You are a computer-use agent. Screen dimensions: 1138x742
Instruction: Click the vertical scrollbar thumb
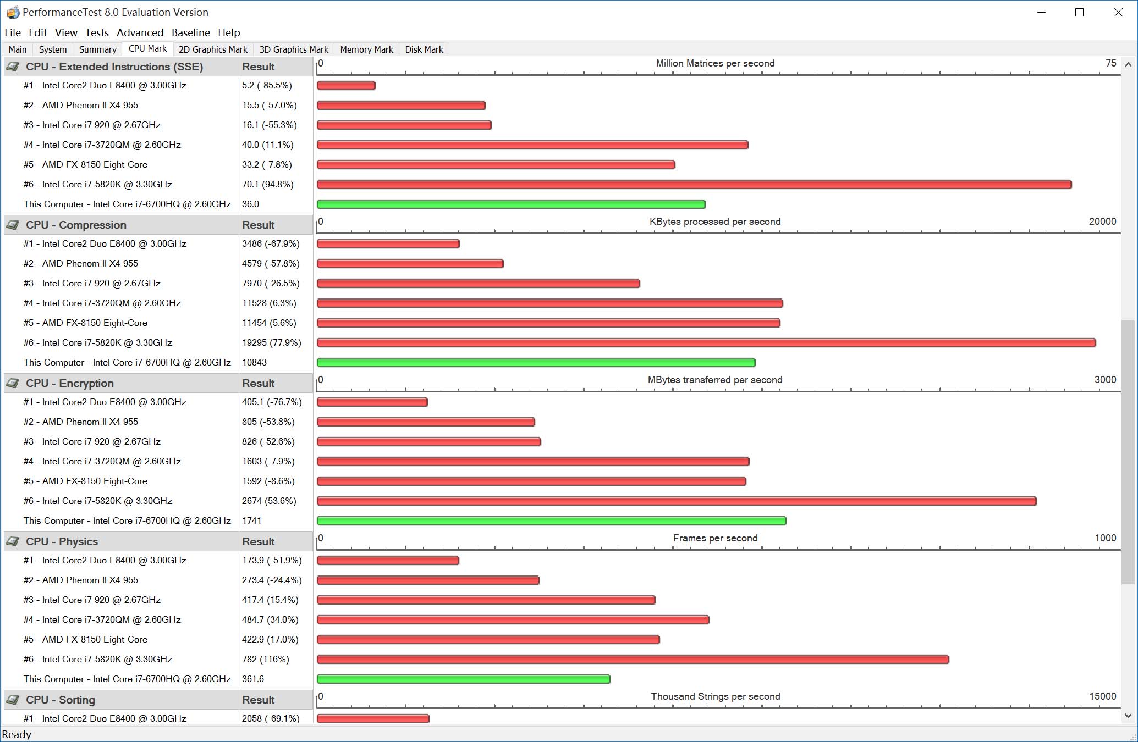point(1128,451)
